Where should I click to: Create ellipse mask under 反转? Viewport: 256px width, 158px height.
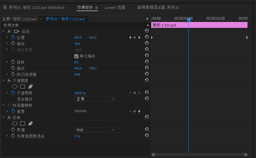coord(15,123)
